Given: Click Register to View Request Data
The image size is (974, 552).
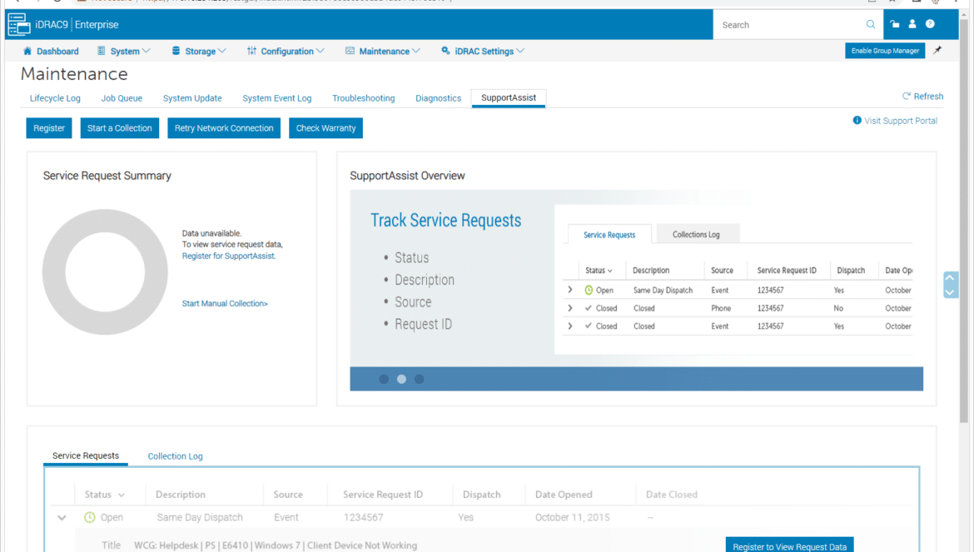Looking at the screenshot, I should [x=789, y=546].
